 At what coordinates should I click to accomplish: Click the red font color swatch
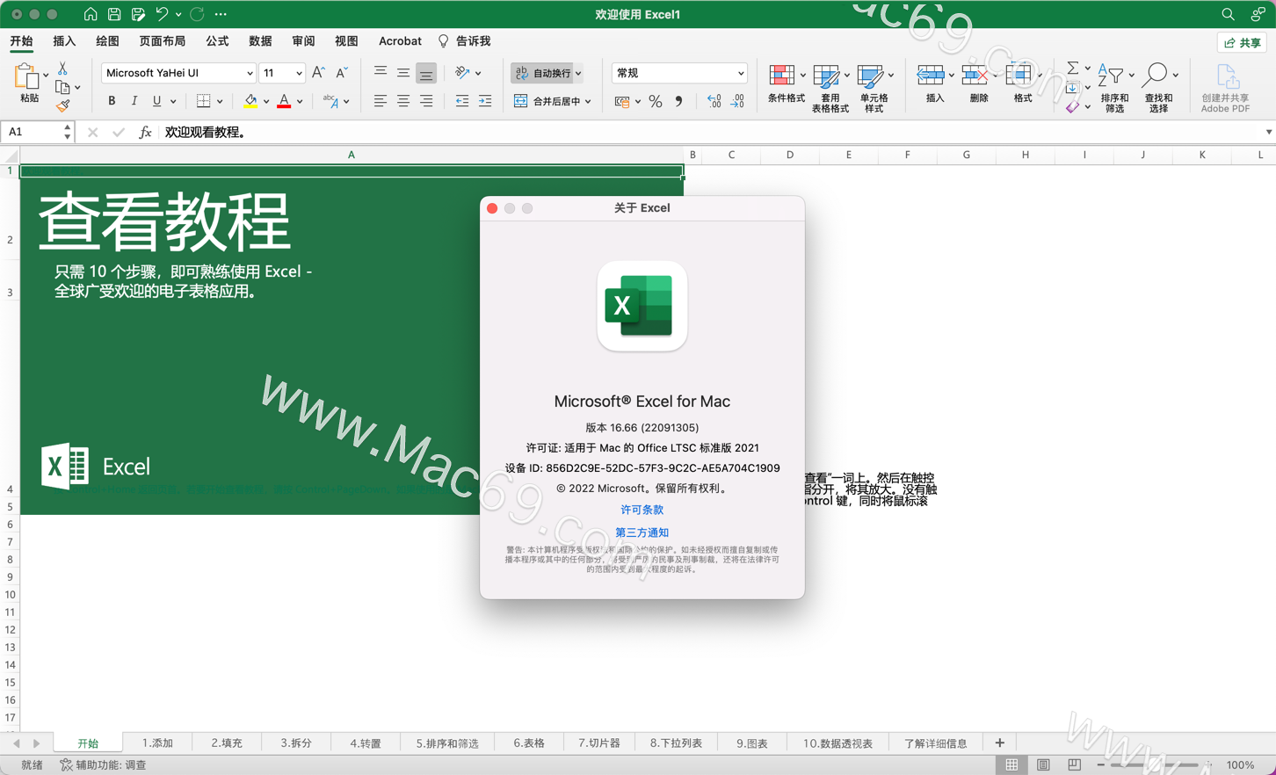tap(284, 102)
